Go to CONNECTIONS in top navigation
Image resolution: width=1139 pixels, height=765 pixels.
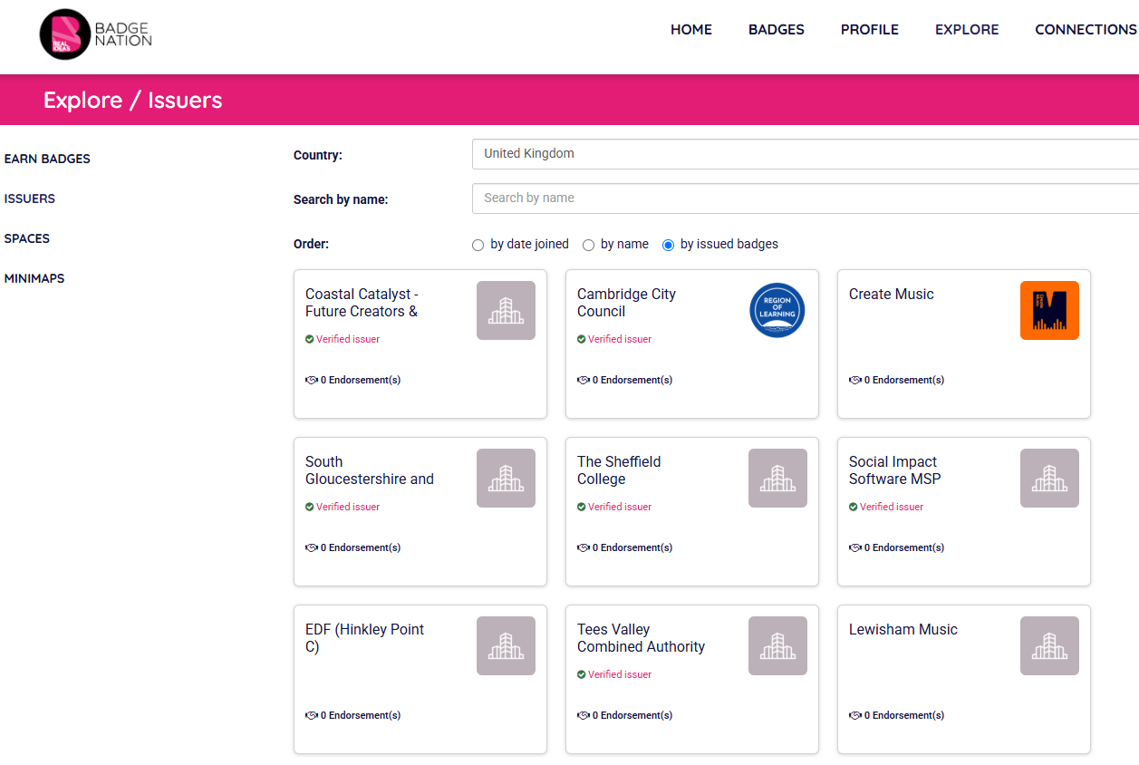[x=1086, y=30]
